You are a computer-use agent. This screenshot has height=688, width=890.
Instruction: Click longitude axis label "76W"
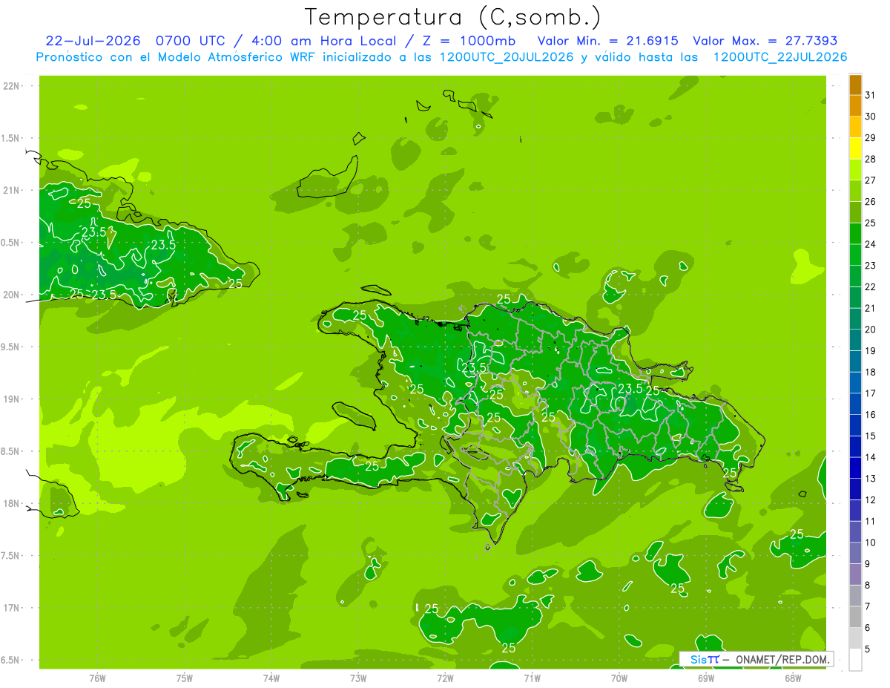[x=97, y=678]
